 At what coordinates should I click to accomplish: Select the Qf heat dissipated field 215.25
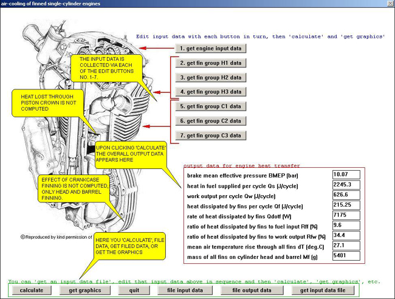pyautogui.click(x=346, y=205)
